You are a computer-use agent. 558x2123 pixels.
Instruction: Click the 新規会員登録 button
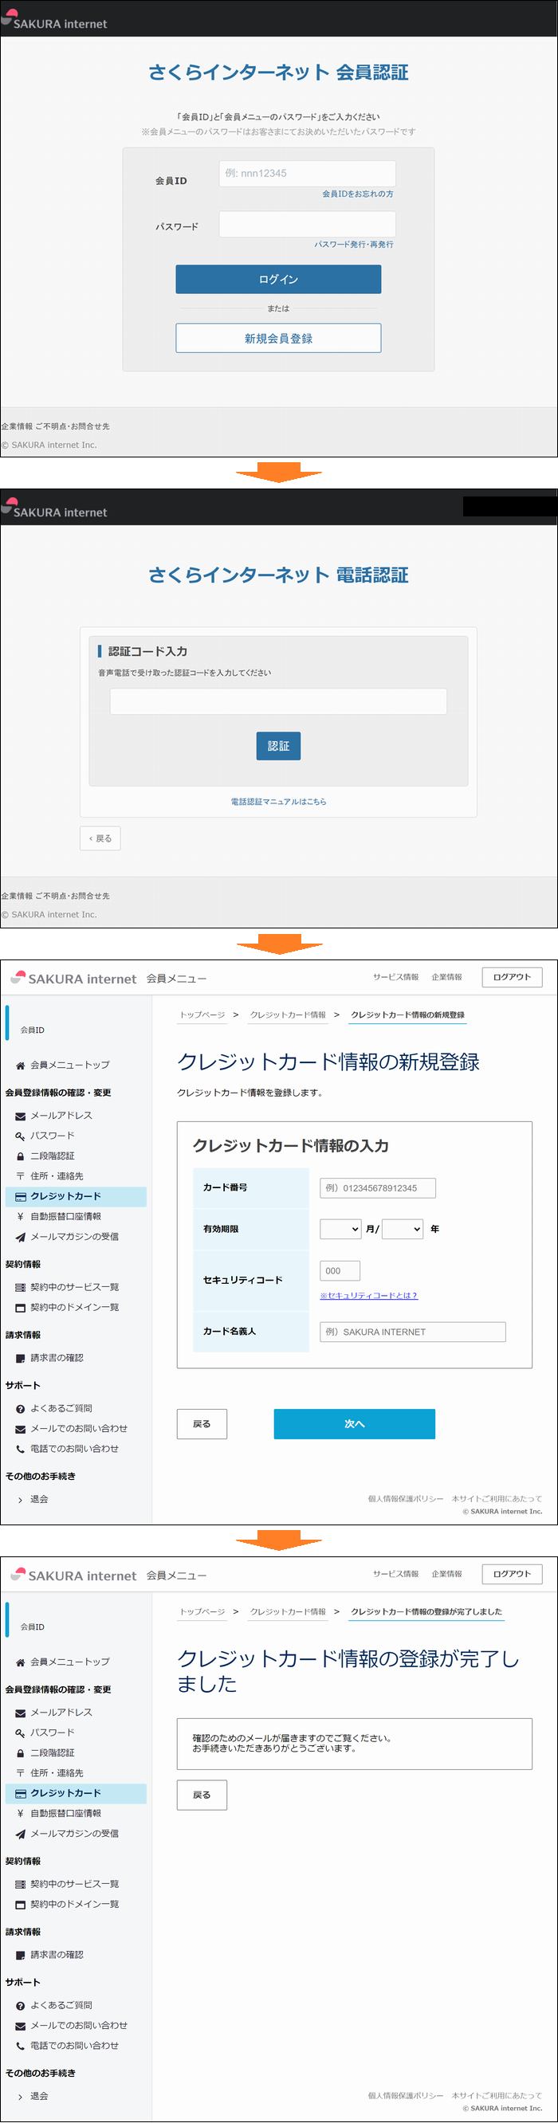[277, 338]
